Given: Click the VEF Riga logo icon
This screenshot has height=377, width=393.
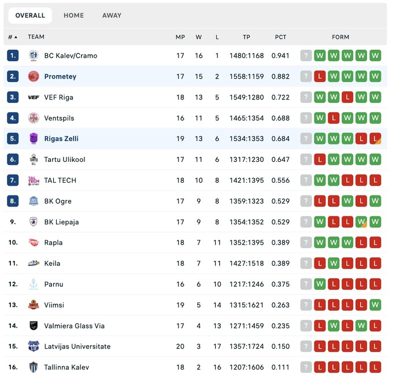Looking at the screenshot, I should point(34,97).
